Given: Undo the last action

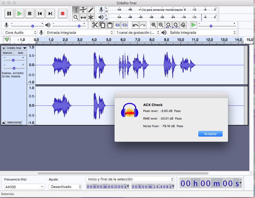Looking at the screenshot, I should (x=135, y=25).
